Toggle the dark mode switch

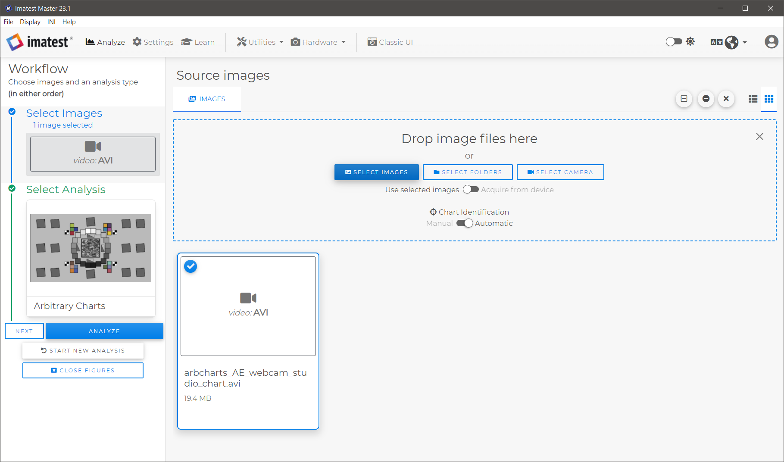674,41
